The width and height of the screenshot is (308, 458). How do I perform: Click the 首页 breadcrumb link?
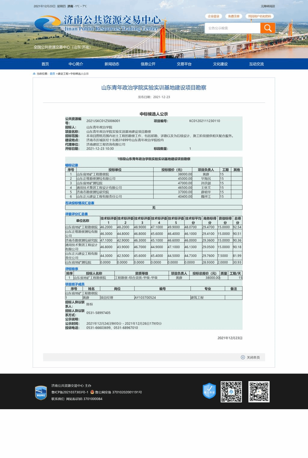pos(52,74)
